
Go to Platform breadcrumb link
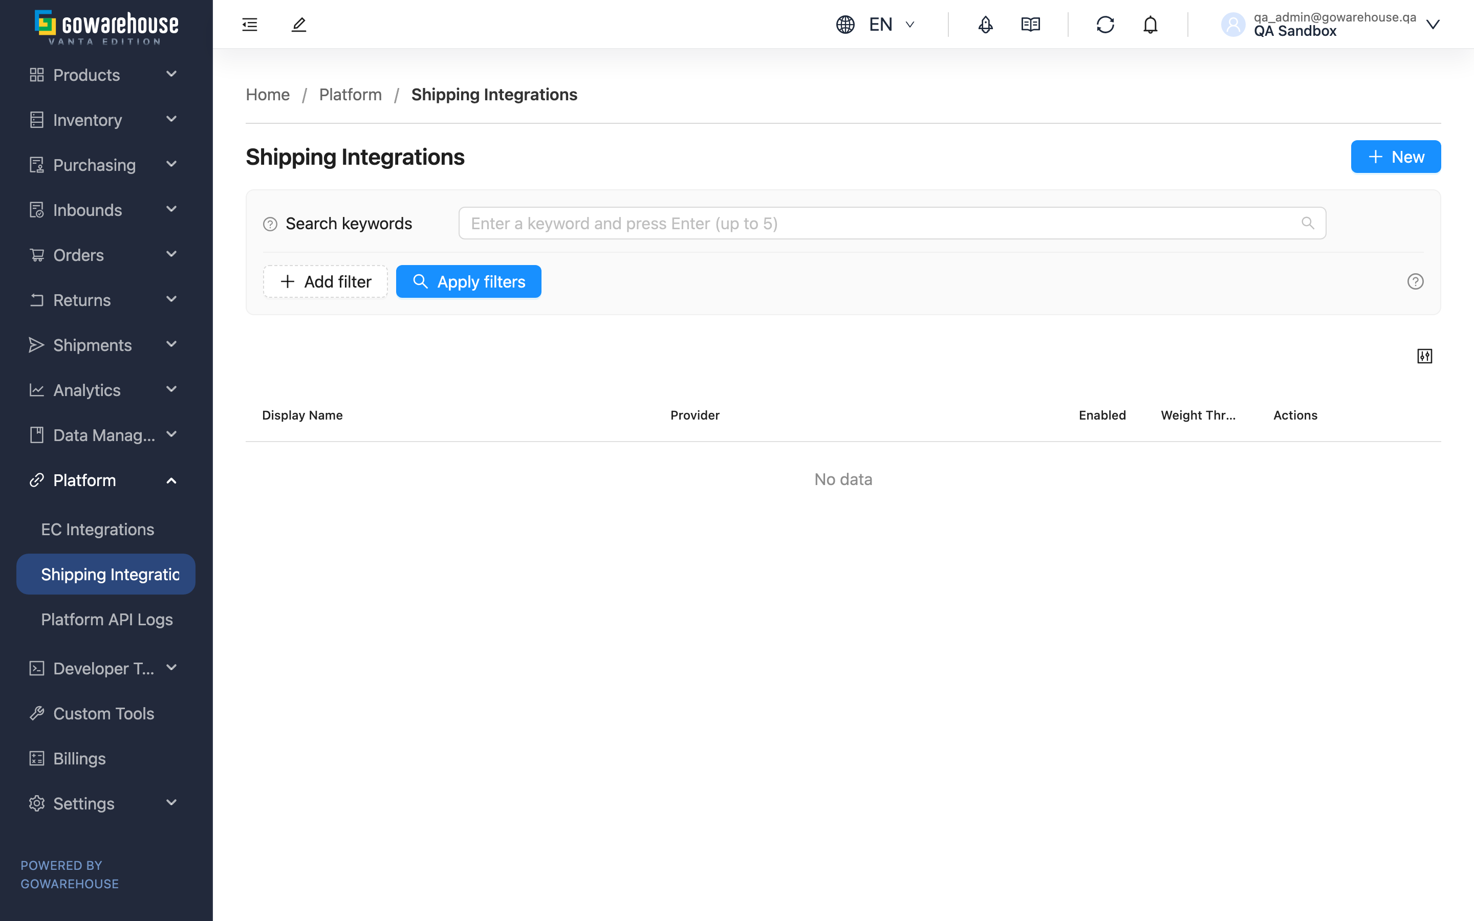click(350, 95)
